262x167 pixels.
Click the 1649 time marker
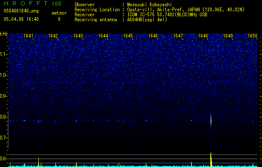pos(228,35)
